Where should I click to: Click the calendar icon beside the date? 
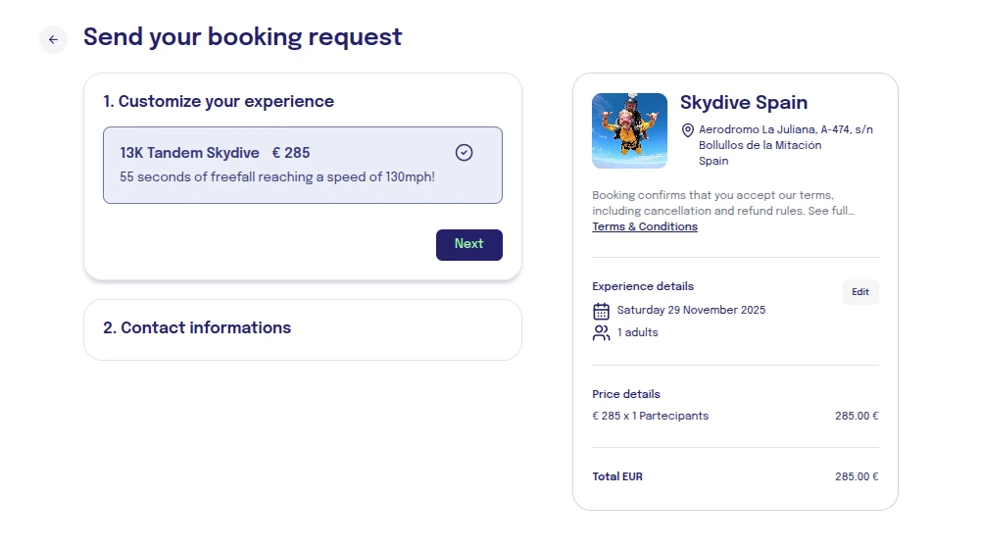click(x=602, y=311)
